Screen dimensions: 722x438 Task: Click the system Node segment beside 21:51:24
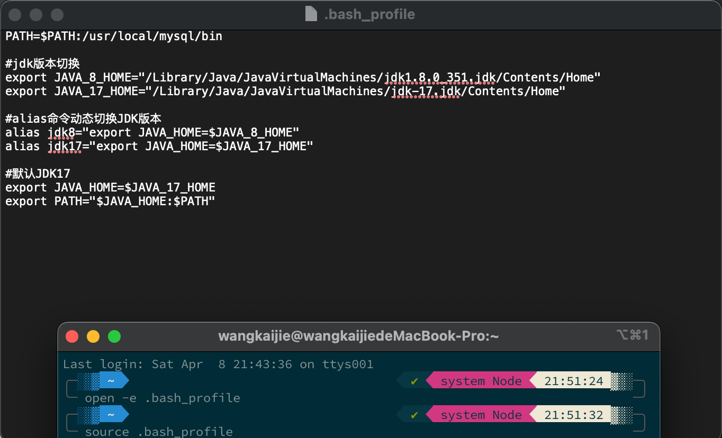(x=481, y=381)
